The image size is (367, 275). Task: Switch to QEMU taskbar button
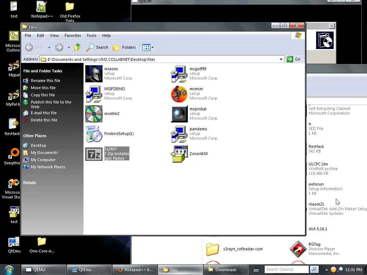44,270
